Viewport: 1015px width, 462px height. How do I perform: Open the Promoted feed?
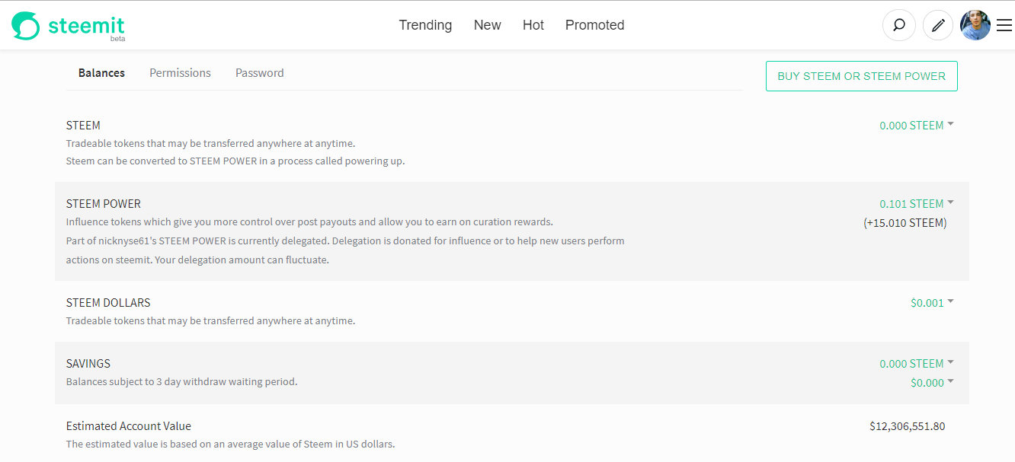coord(594,25)
